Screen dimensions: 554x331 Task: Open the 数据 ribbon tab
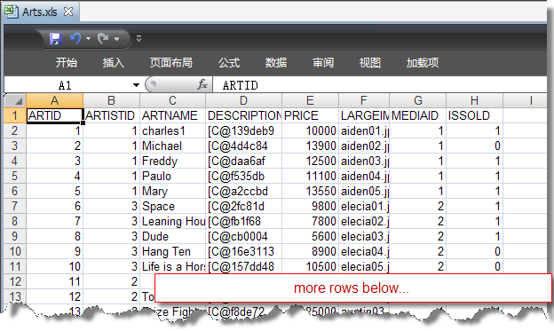click(276, 63)
